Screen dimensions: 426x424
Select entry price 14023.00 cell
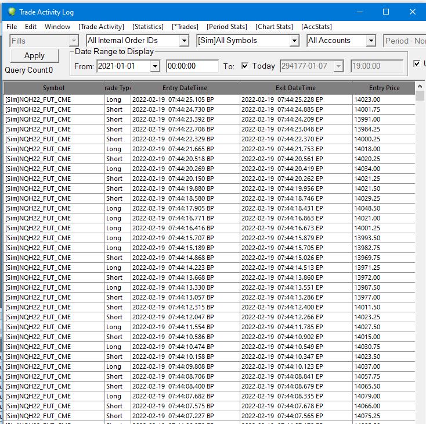[x=384, y=99]
